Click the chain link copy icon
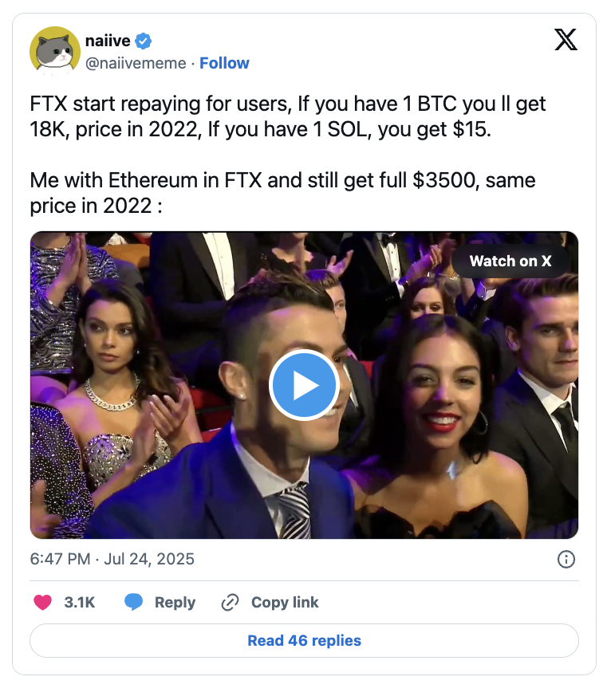Screen dimensions: 611x692 coord(230,602)
